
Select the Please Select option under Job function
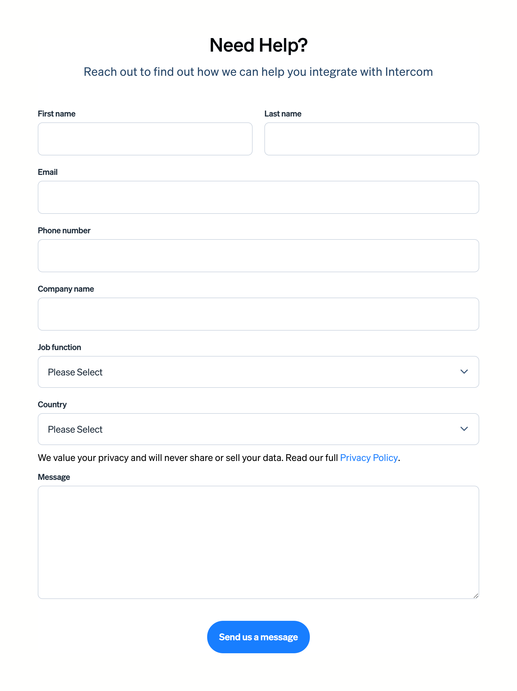coord(75,372)
